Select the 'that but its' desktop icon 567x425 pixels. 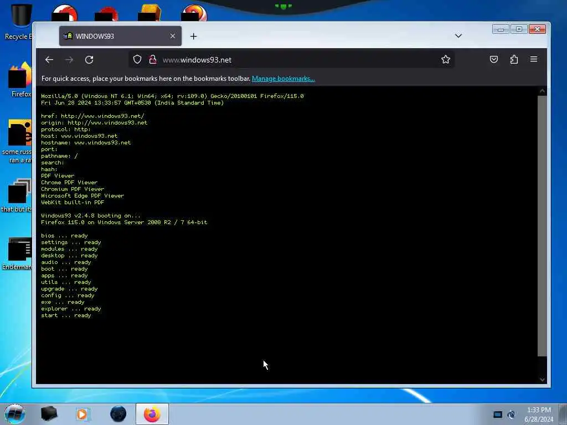pyautogui.click(x=17, y=195)
